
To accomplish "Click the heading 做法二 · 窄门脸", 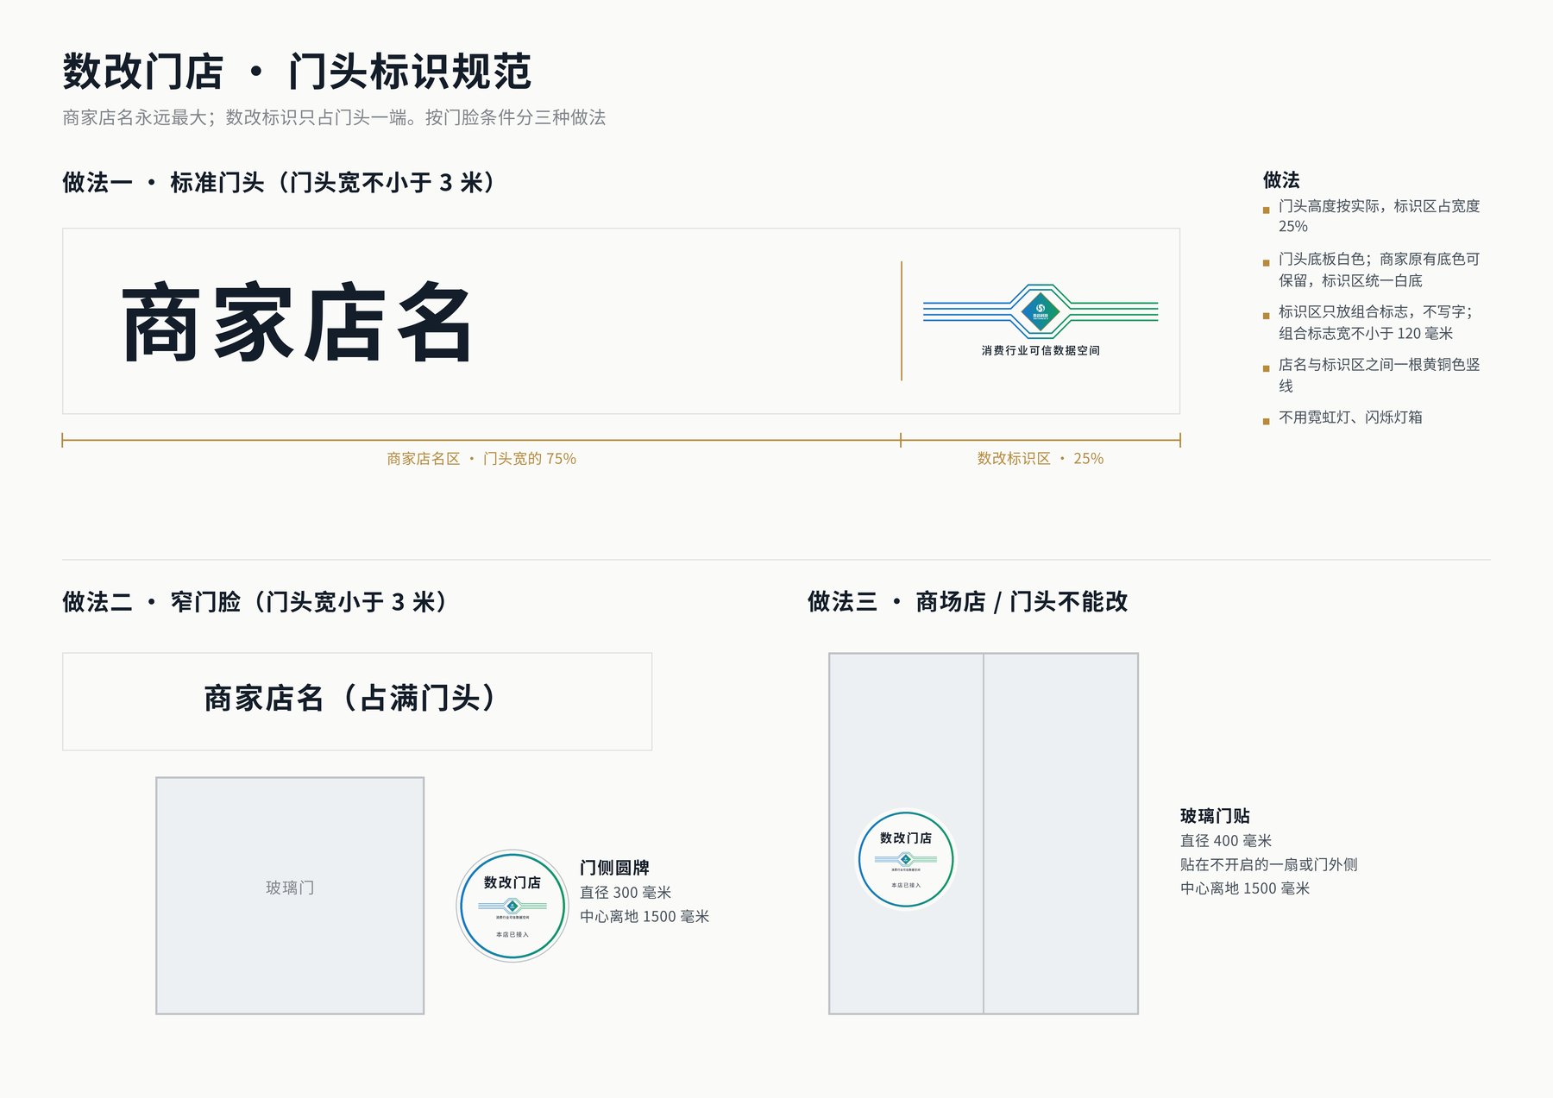I will coord(257,601).
